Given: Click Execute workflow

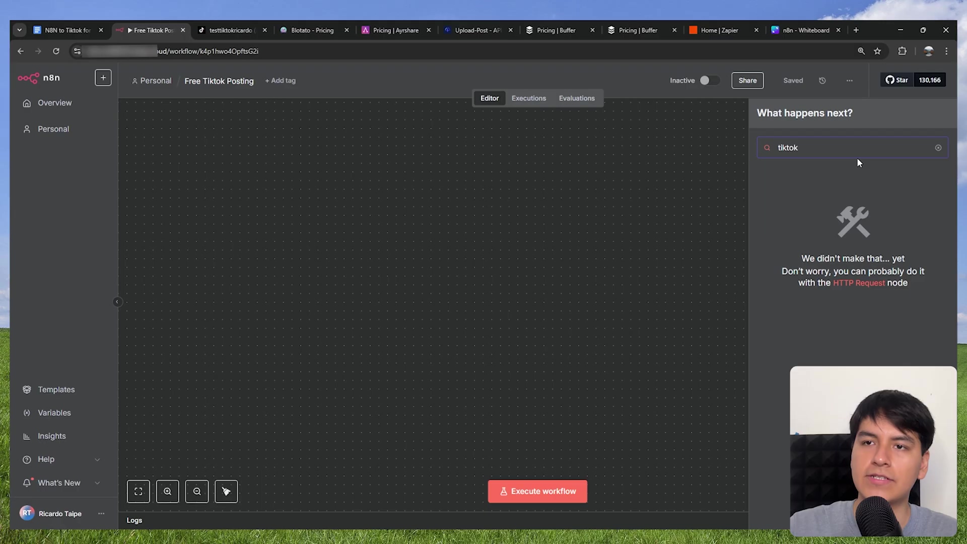Looking at the screenshot, I should click(537, 491).
